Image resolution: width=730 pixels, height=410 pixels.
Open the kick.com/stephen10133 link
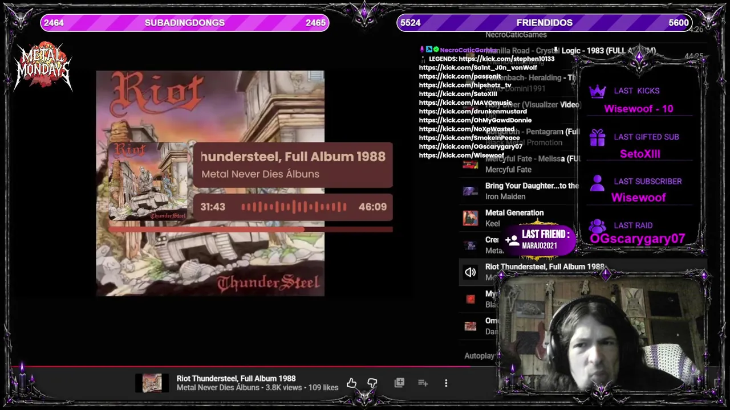click(x=506, y=59)
